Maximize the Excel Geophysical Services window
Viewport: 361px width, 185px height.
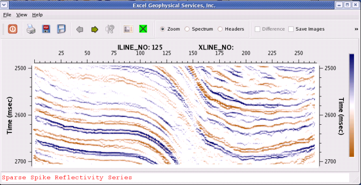point(347,5)
